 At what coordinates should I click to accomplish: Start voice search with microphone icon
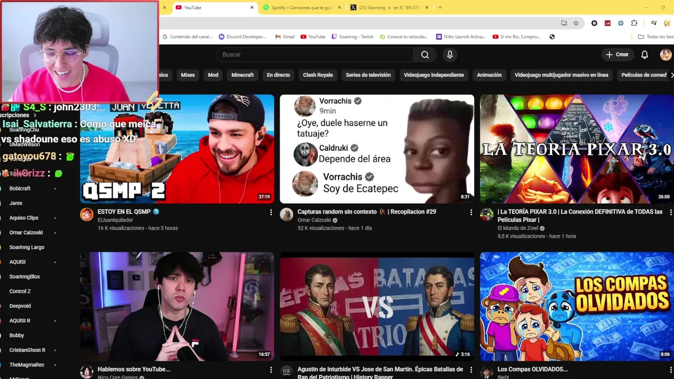(x=450, y=55)
